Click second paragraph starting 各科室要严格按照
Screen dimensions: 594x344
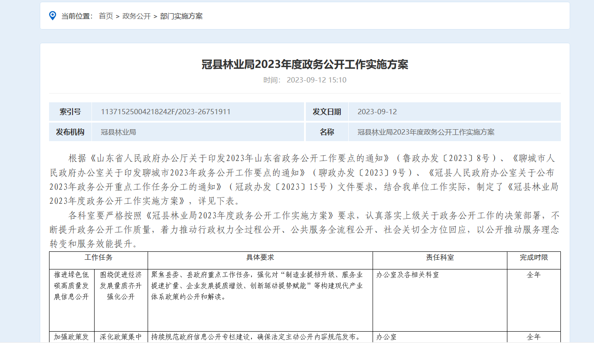click(305, 229)
